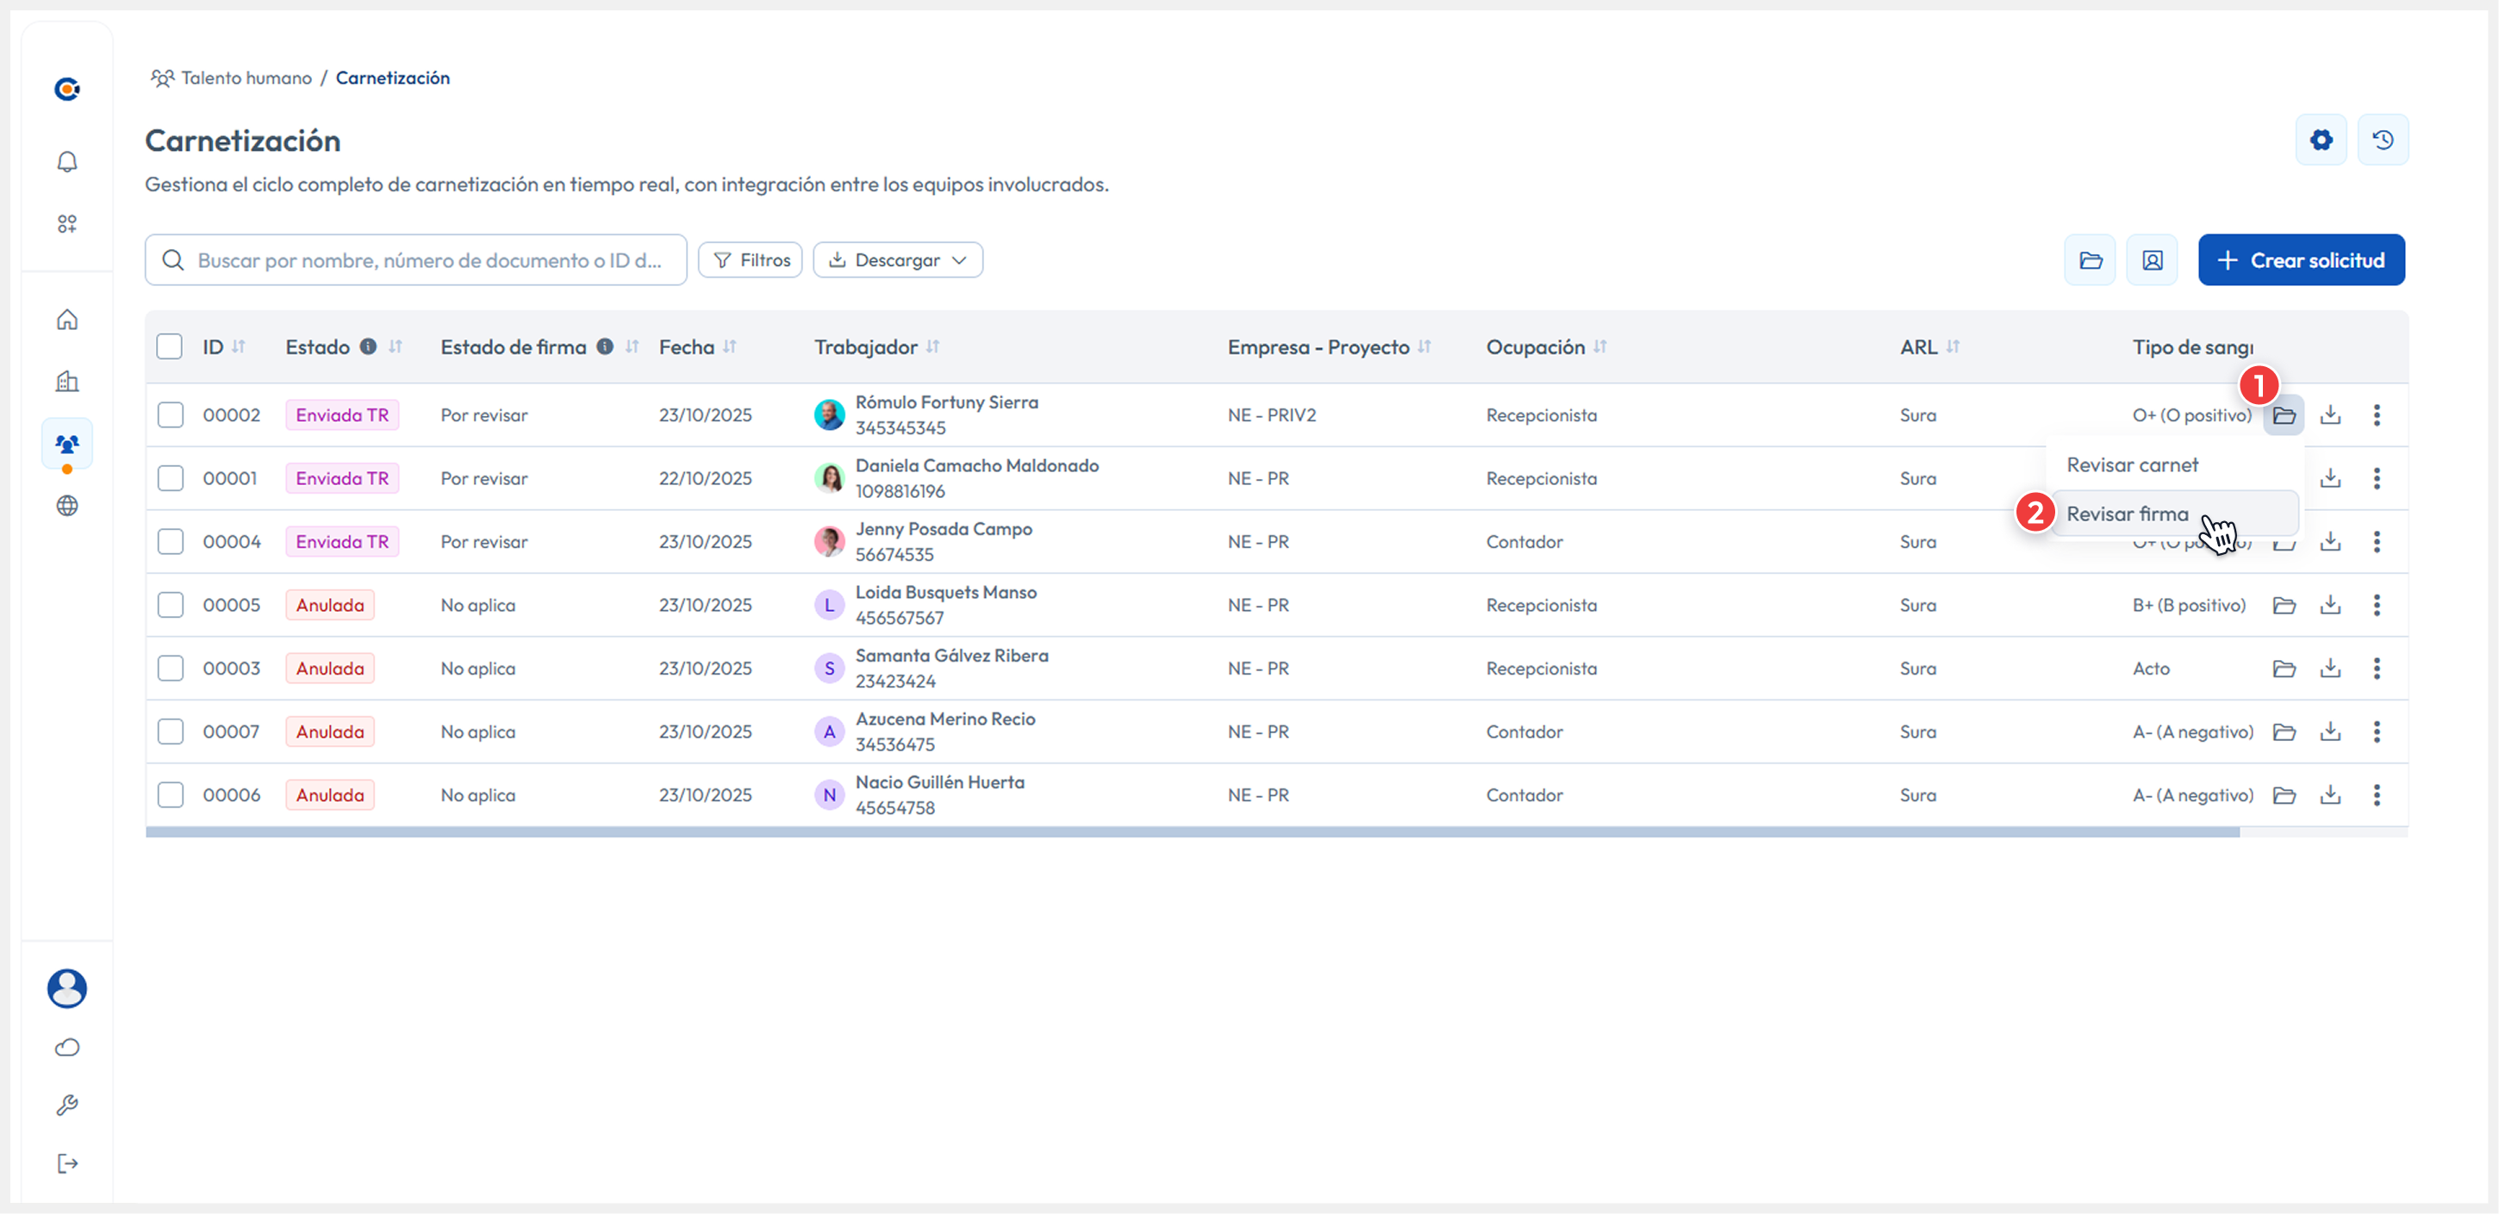Open the notifications bell icon
This screenshot has height=1214, width=2499.
67,161
